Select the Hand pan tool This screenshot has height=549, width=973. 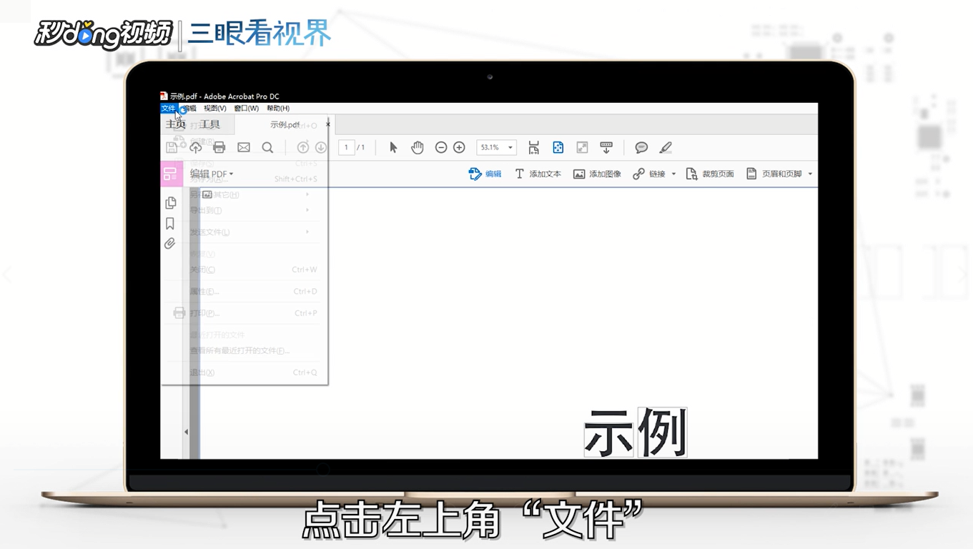click(x=418, y=147)
